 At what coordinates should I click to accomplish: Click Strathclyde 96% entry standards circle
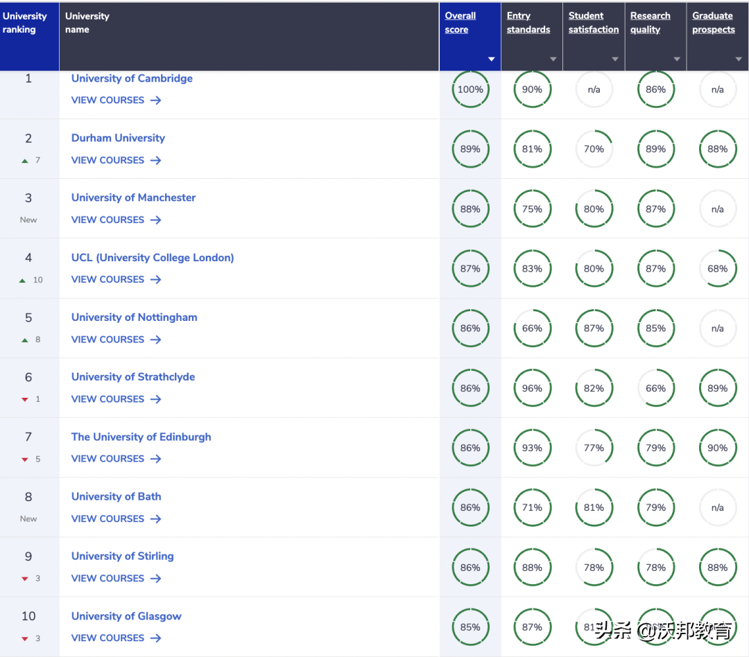click(x=532, y=388)
